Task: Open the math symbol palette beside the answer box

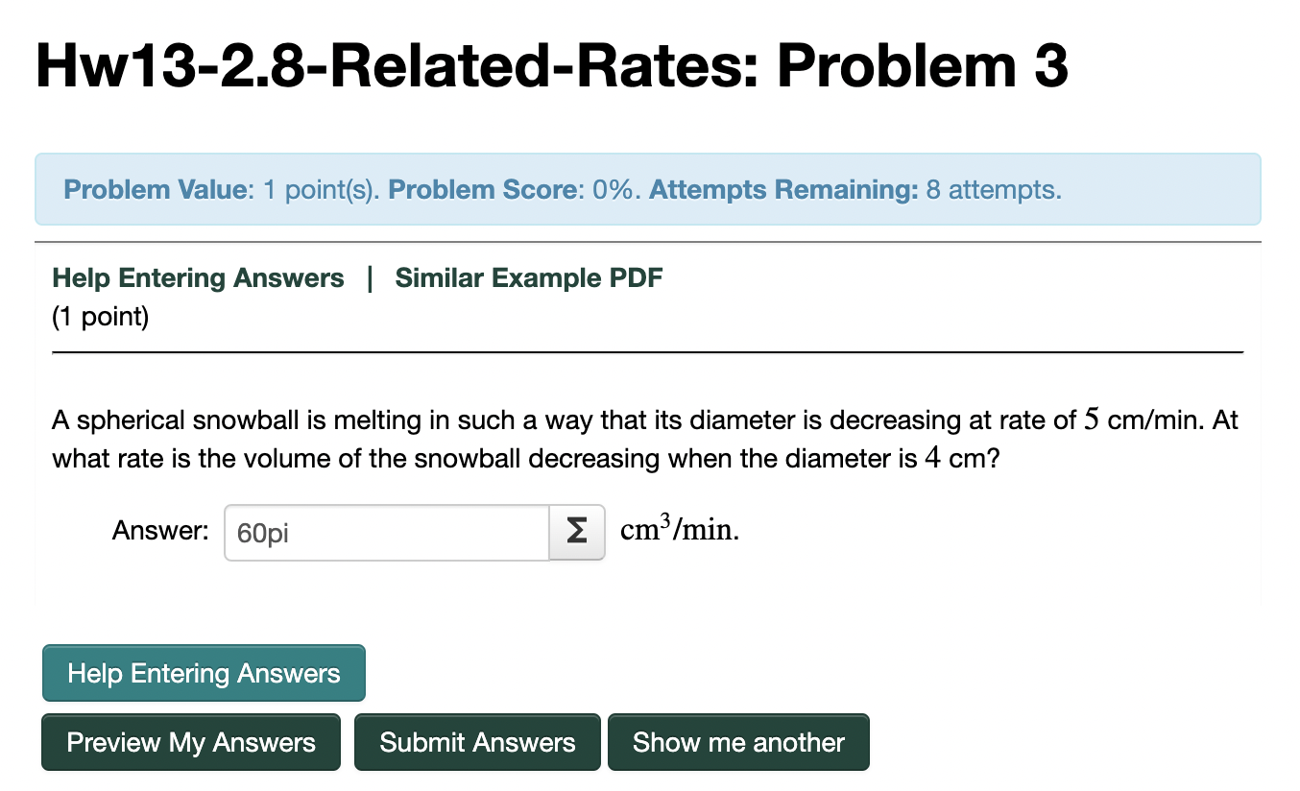Action: pos(576,533)
